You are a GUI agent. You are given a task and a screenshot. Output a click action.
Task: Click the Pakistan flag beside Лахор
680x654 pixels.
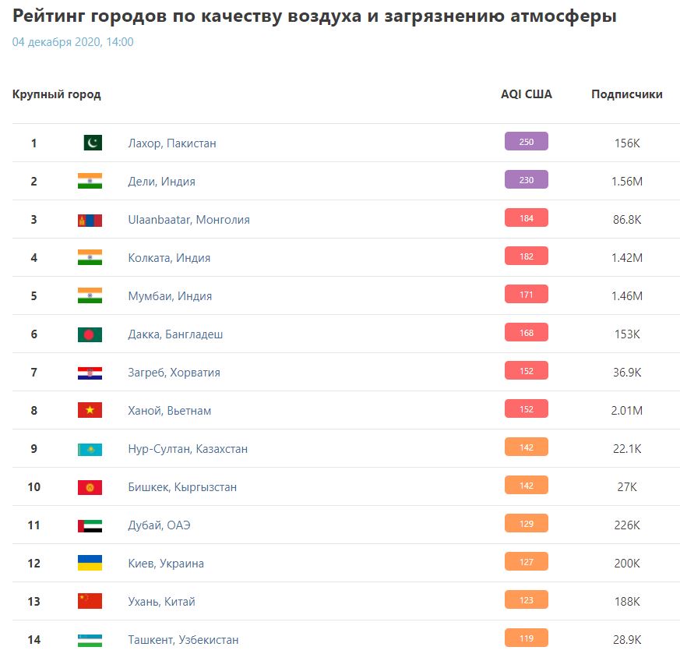[x=93, y=143]
